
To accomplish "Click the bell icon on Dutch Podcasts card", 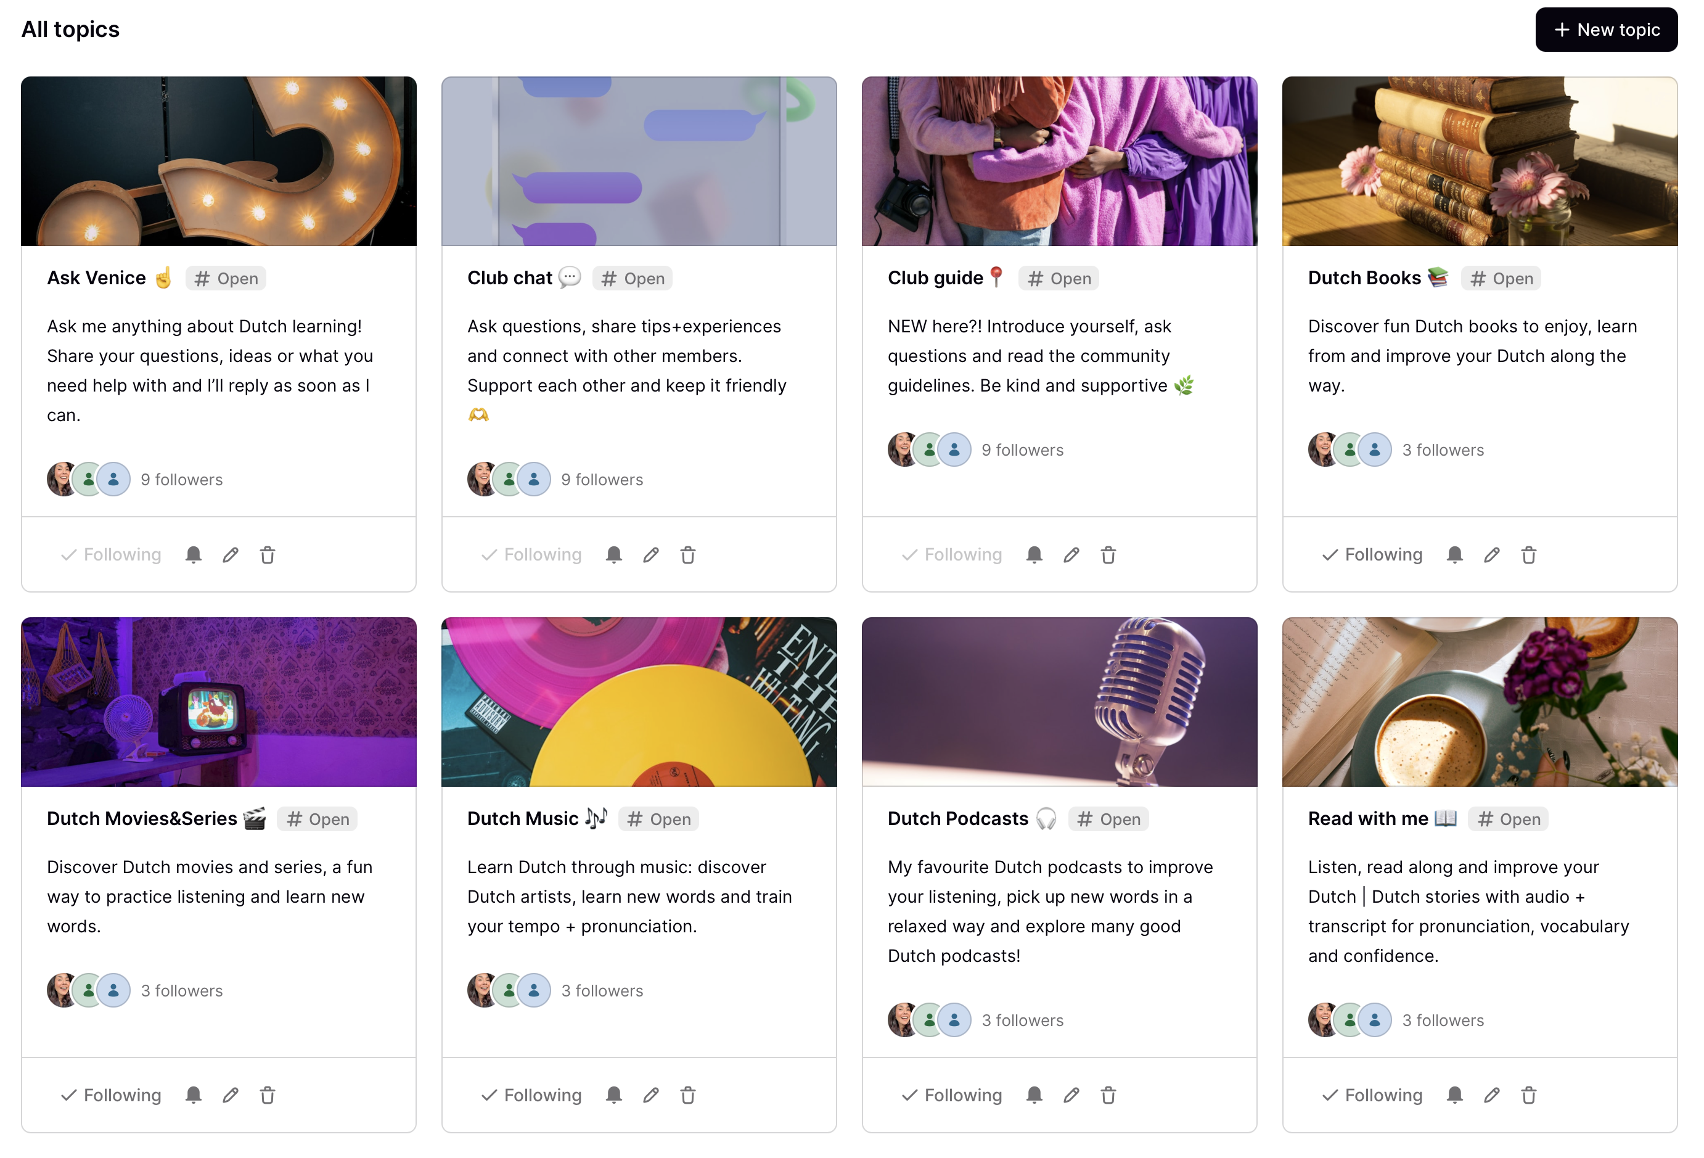I will (x=1034, y=1095).
